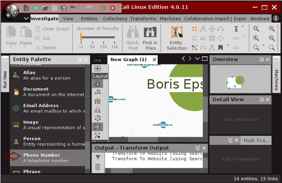Open a graph with the folder icon
This screenshot has width=282, height=183.
(x=45, y=8)
